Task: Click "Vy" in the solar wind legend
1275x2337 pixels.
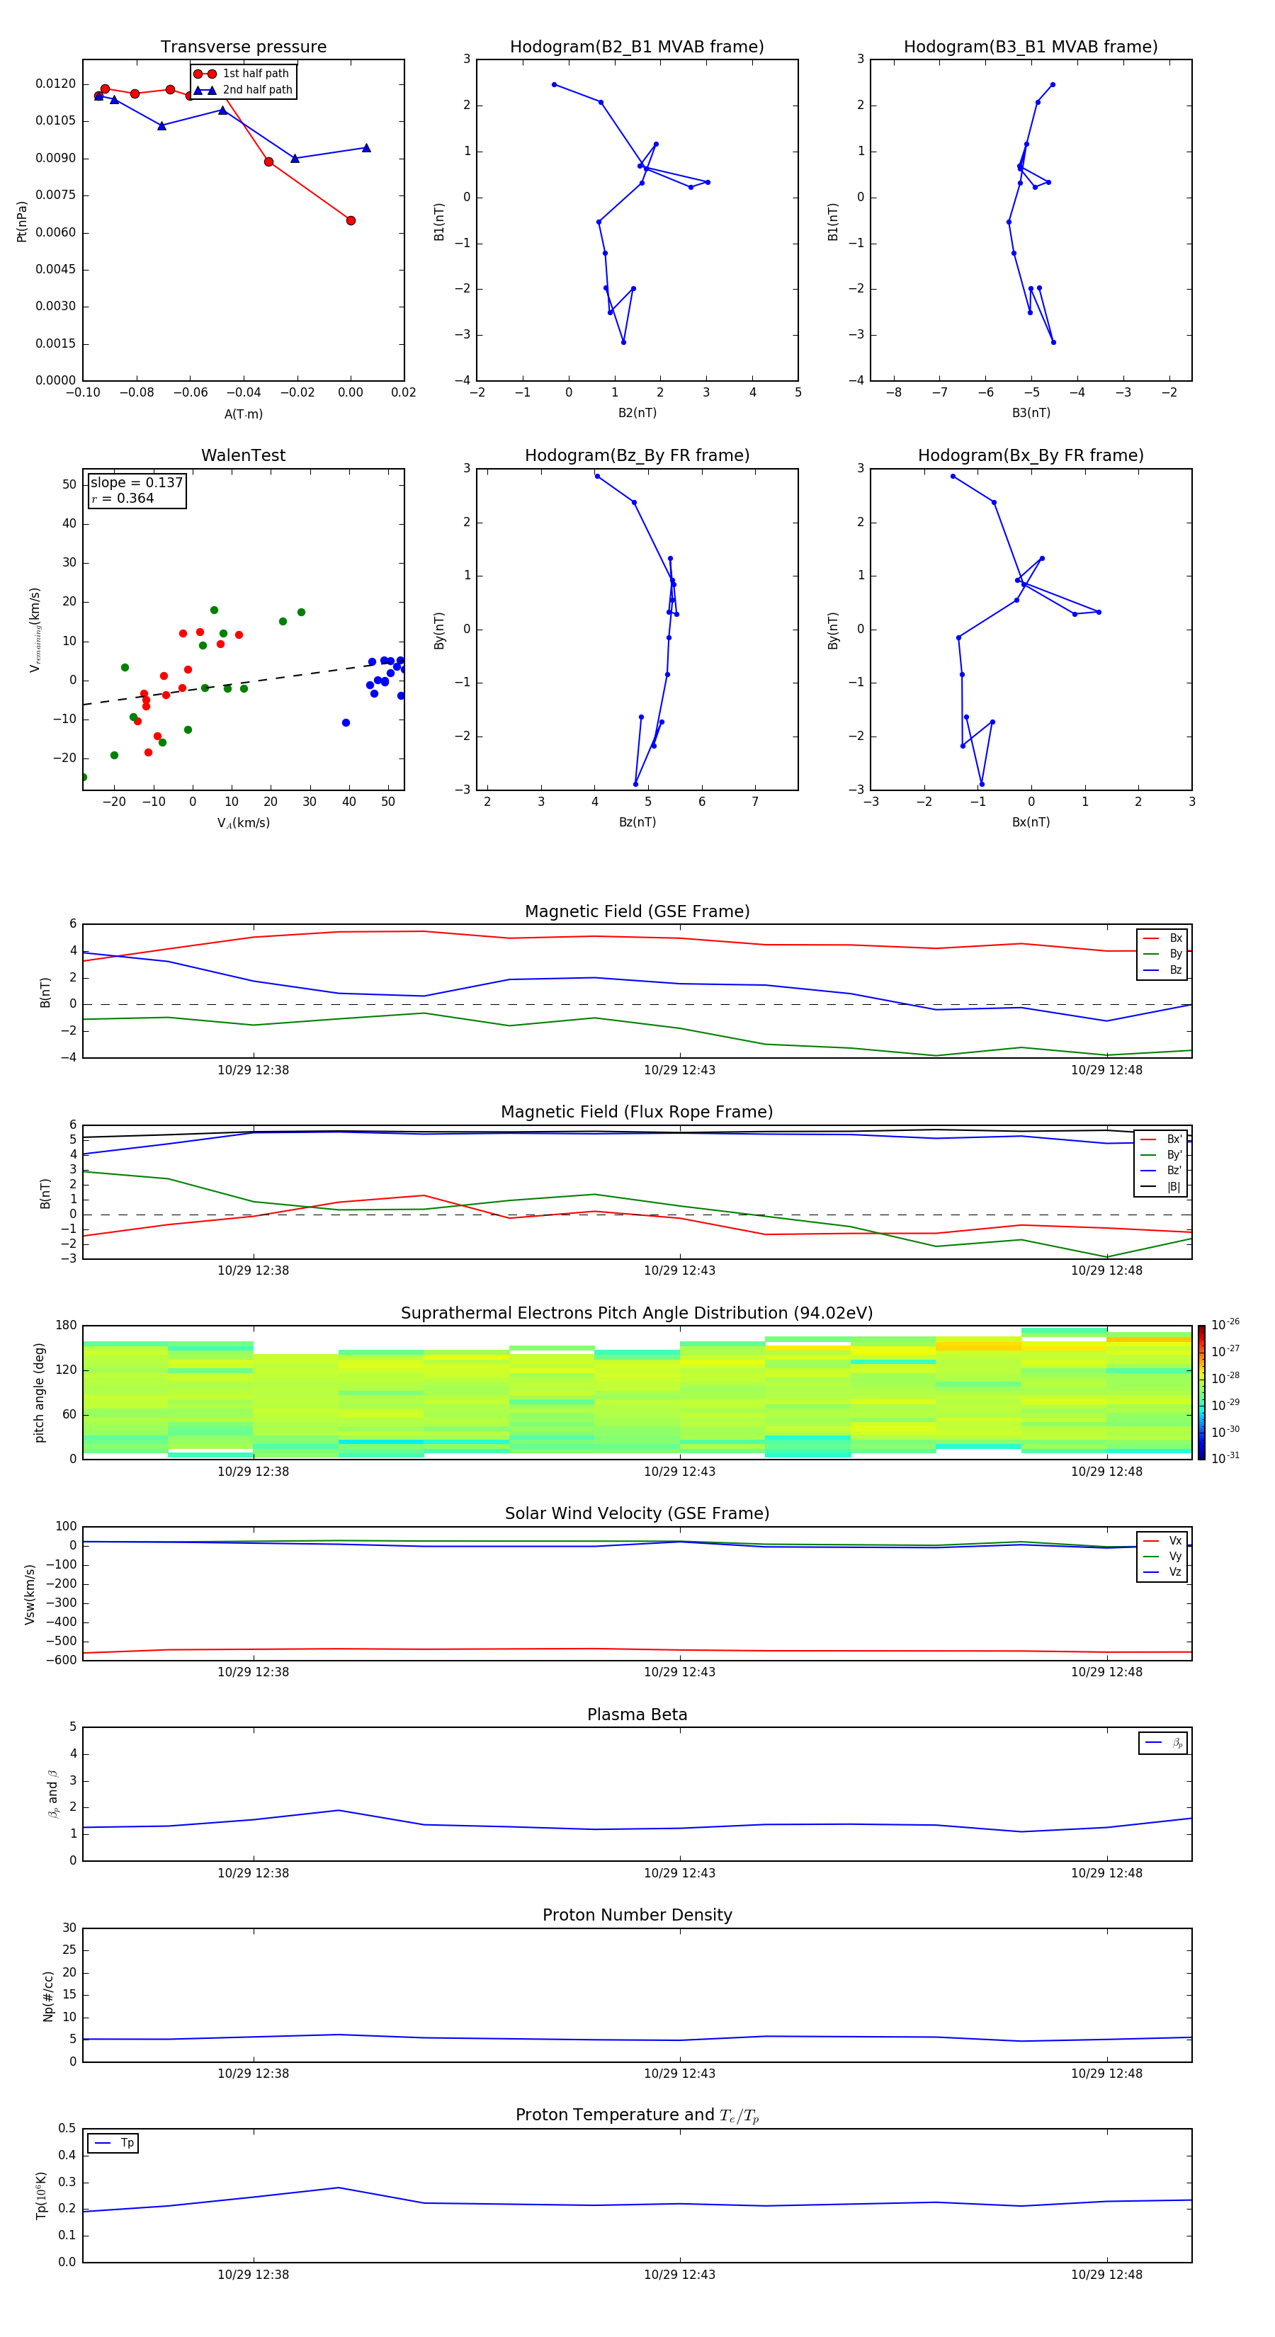Action: tap(1175, 1557)
